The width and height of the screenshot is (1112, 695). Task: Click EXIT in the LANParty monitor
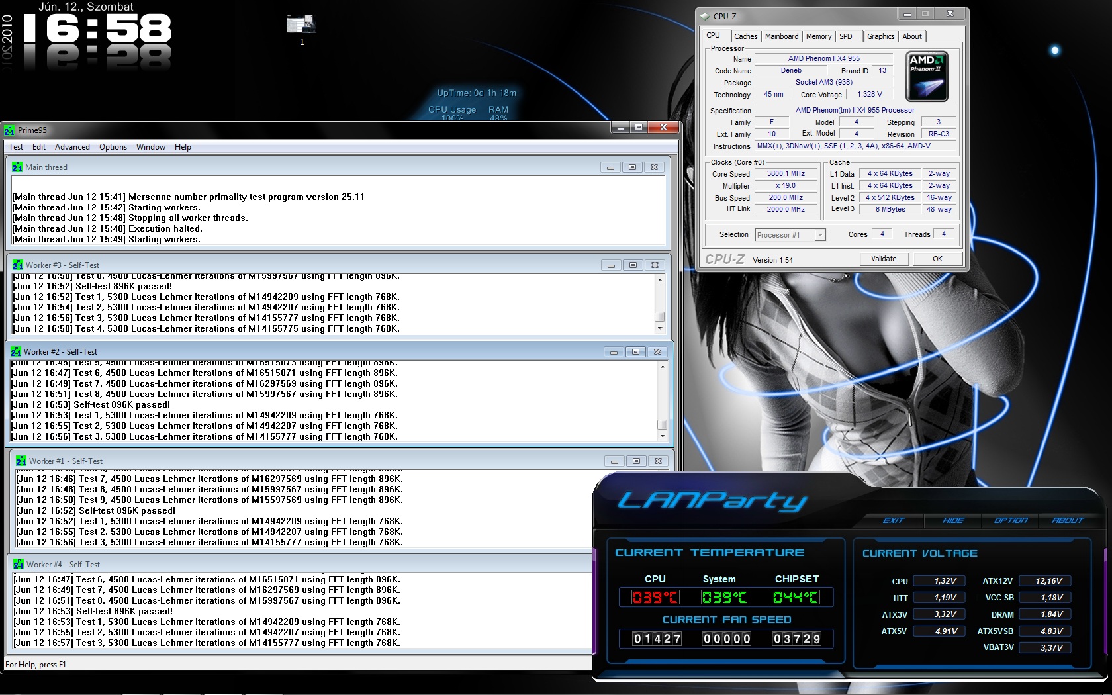(893, 520)
